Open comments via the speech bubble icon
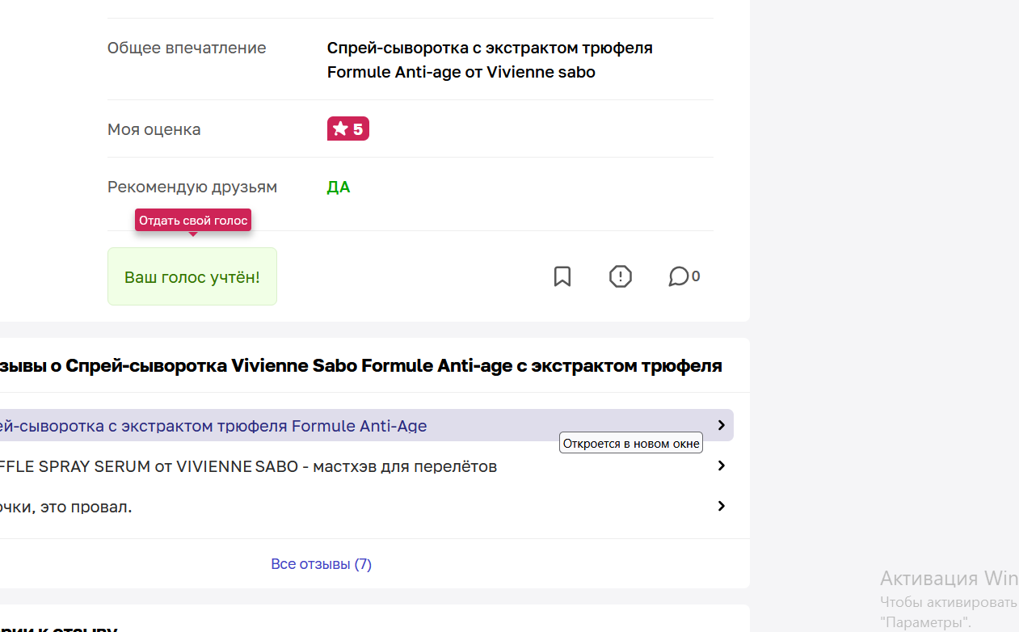The width and height of the screenshot is (1019, 632). pyautogui.click(x=678, y=276)
